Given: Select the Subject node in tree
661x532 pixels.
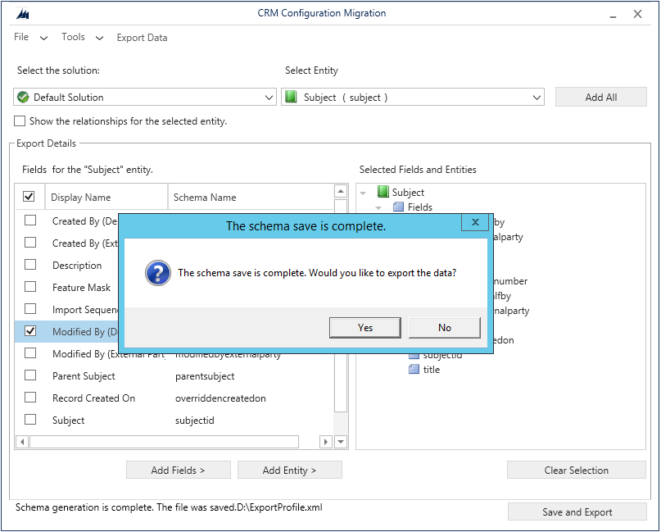Looking at the screenshot, I should 408,193.
